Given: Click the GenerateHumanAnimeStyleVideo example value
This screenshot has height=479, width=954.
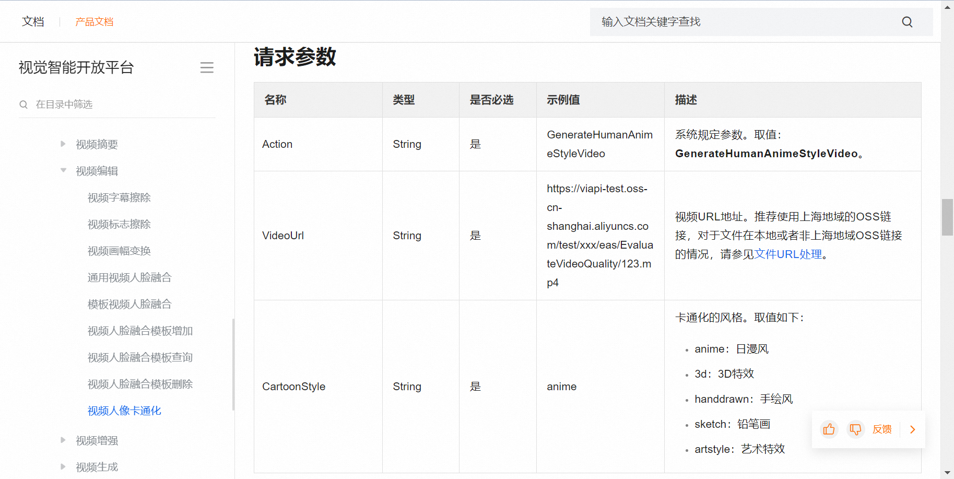Looking at the screenshot, I should point(600,144).
